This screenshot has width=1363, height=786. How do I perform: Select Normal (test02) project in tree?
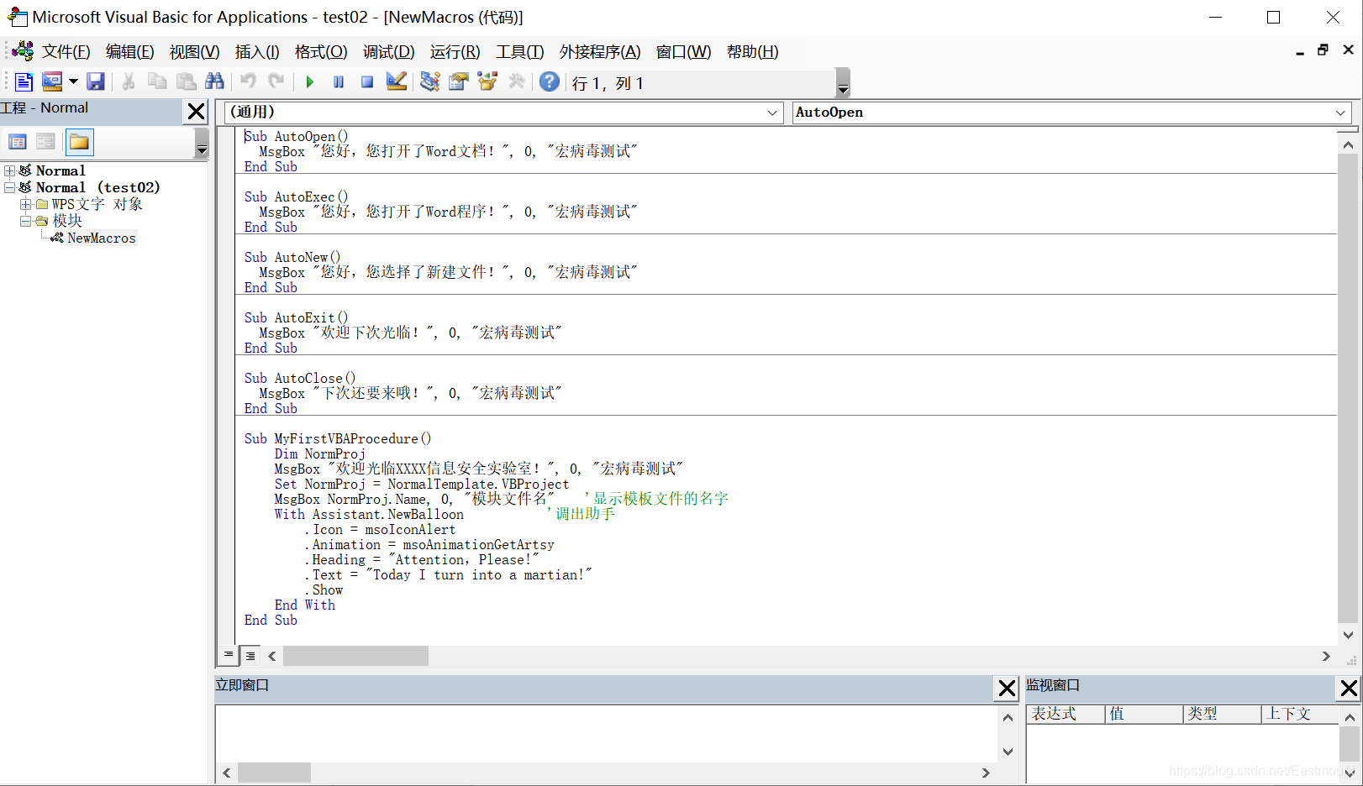[97, 187]
